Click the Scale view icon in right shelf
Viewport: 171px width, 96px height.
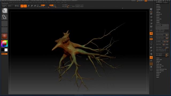click(x=151, y=51)
